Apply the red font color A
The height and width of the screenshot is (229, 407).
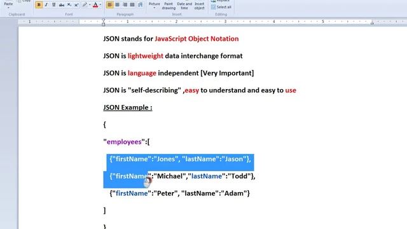point(95,4)
